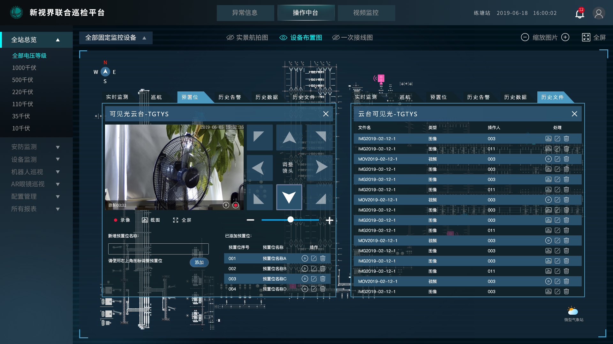The width and height of the screenshot is (613, 344).
Task: Click the stop recording red dot icon
Action: 236,205
